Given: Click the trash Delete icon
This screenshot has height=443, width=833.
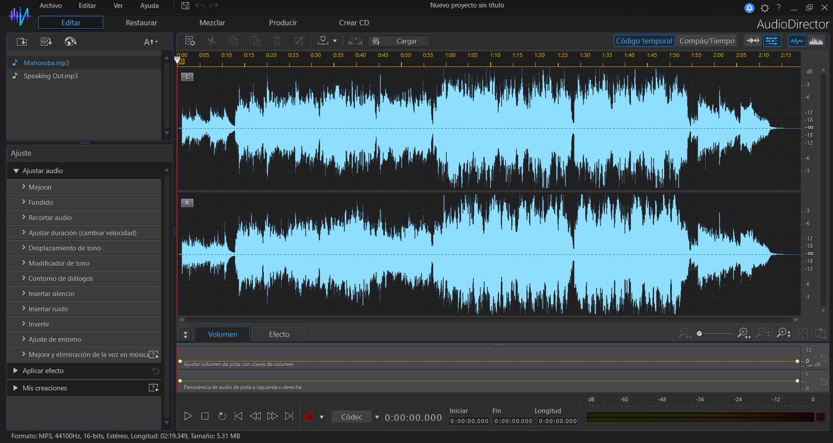Looking at the screenshot, I should point(277,41).
